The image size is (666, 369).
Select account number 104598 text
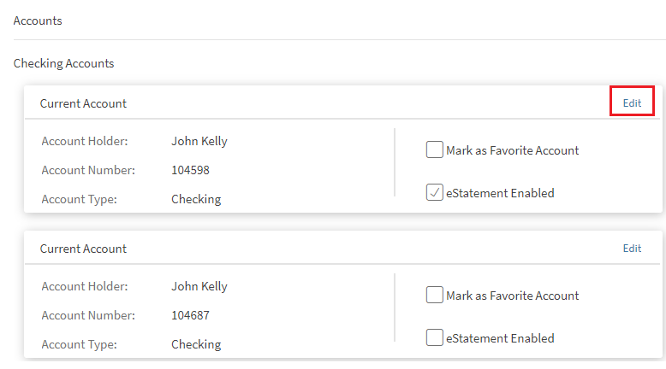190,170
